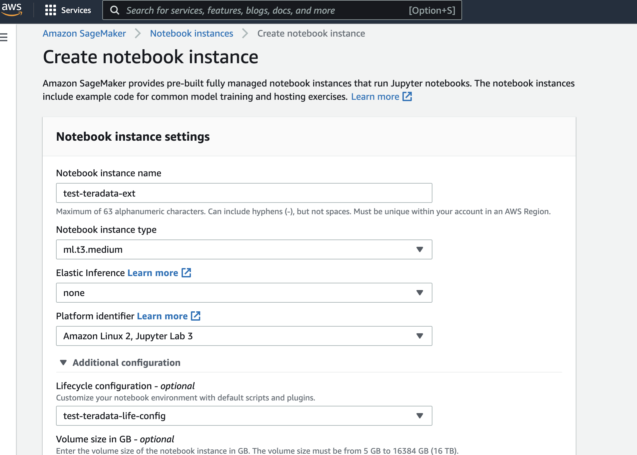Click the search magnifier icon
This screenshot has height=455, width=637.
(115, 10)
